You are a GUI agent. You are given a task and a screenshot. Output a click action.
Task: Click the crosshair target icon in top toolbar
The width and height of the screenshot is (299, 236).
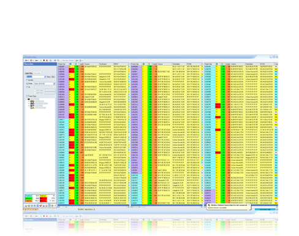tap(55, 60)
